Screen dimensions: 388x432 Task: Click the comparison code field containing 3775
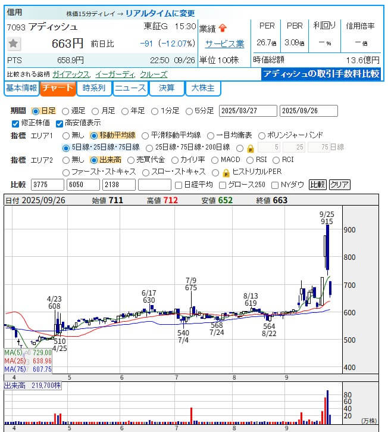point(46,185)
